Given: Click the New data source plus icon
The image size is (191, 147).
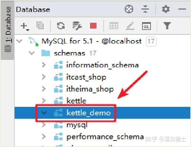Looking at the screenshot, I should click(x=25, y=26).
